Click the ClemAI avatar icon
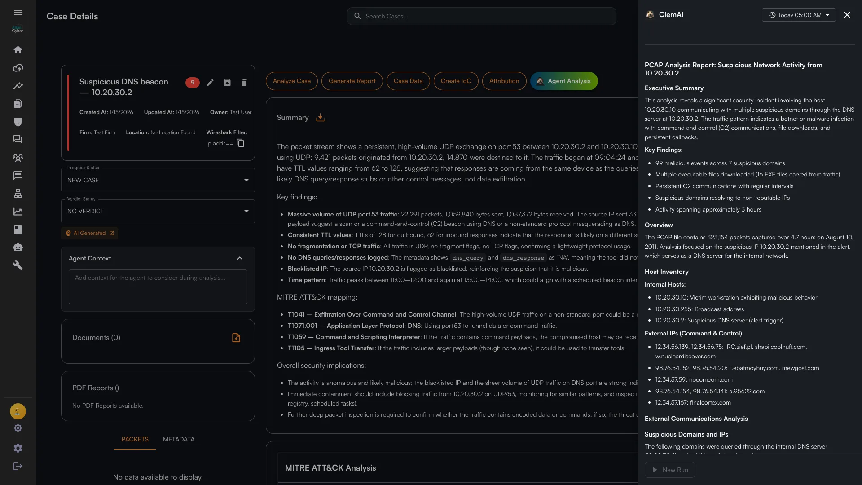862x485 pixels. click(650, 15)
